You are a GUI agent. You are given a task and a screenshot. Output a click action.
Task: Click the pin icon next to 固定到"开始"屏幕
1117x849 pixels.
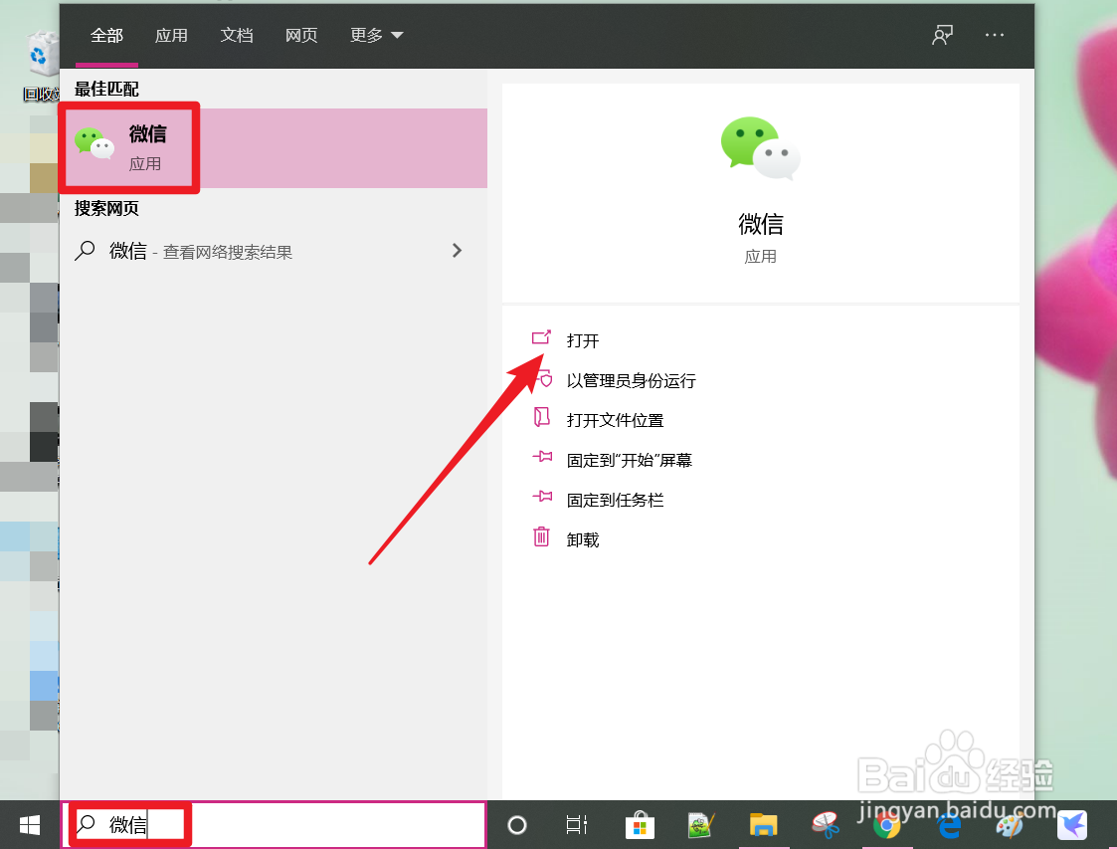pos(541,458)
